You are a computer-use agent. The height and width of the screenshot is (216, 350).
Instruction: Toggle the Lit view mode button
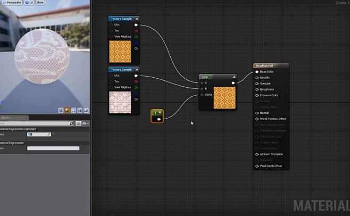coord(29,3)
